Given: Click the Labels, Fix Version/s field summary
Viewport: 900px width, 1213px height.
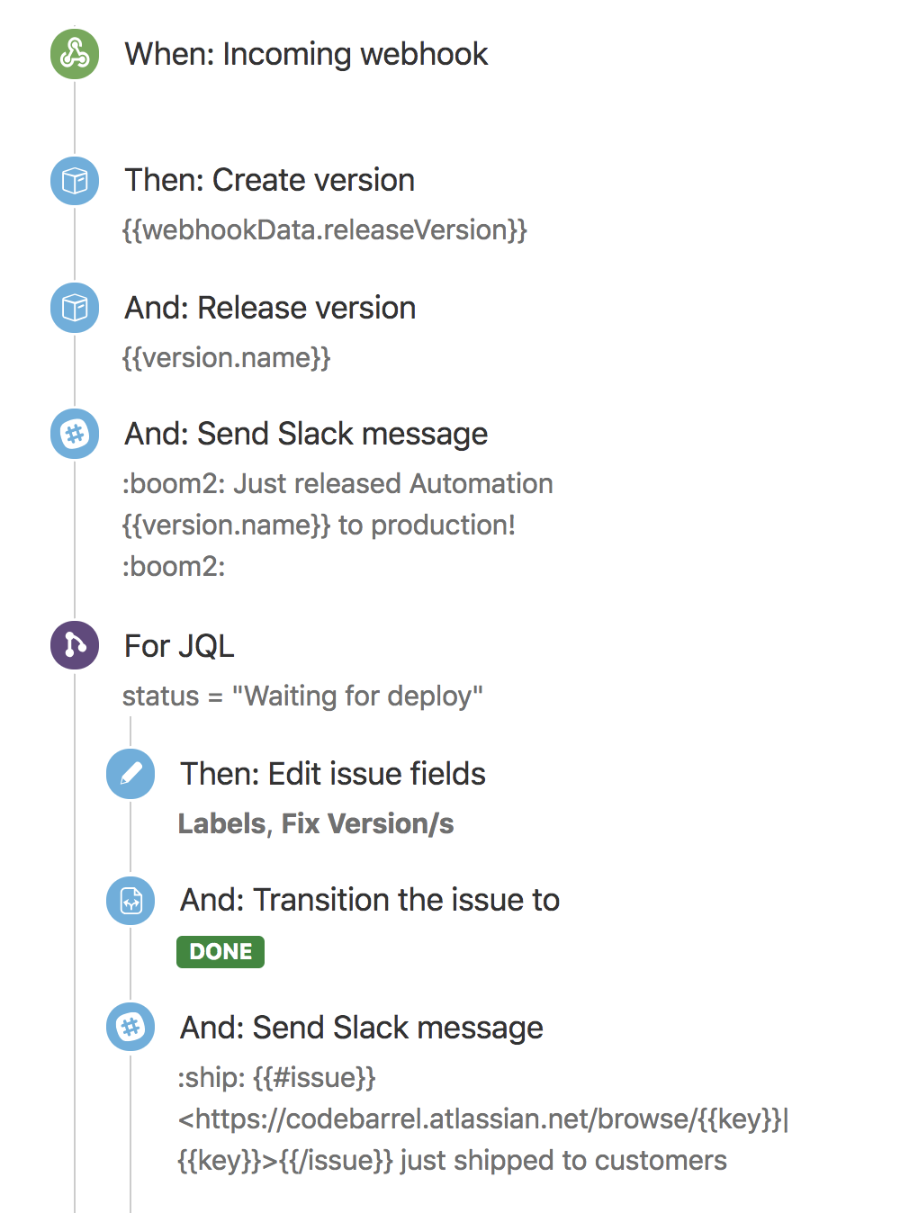Looking at the screenshot, I should click(316, 824).
